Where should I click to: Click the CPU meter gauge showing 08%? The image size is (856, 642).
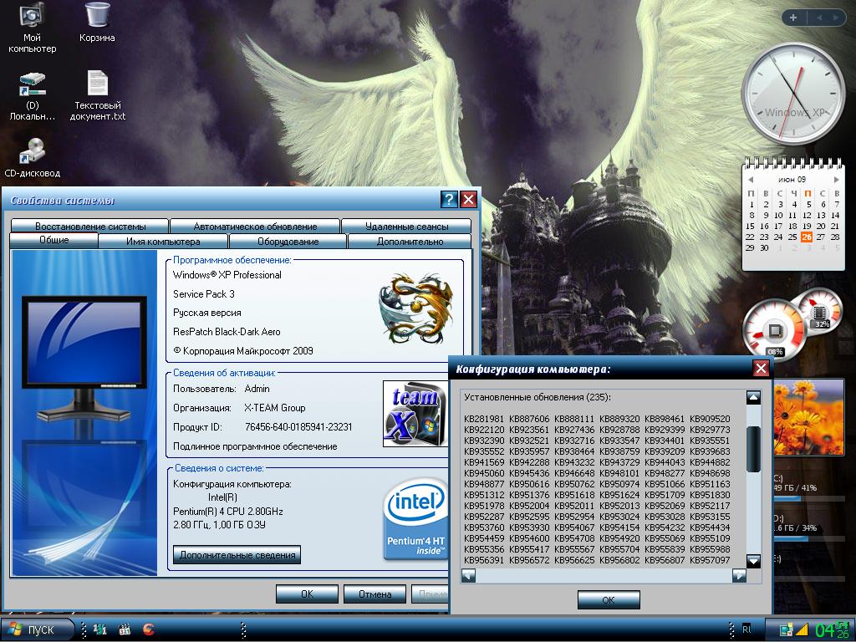[x=774, y=331]
